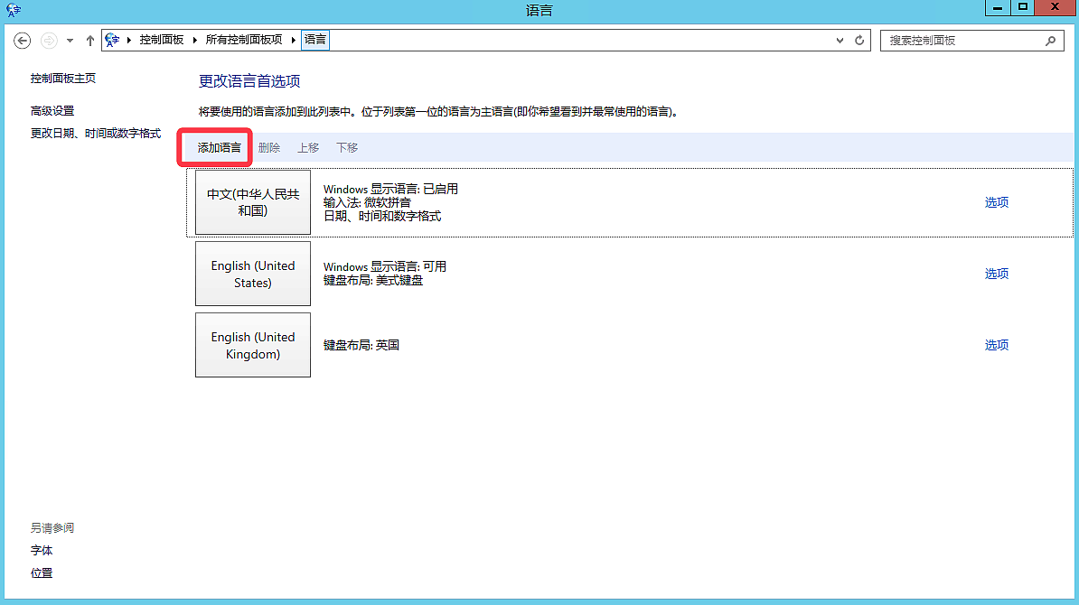Select the English (United States) language tile
This screenshot has height=605, width=1079.
(x=253, y=274)
